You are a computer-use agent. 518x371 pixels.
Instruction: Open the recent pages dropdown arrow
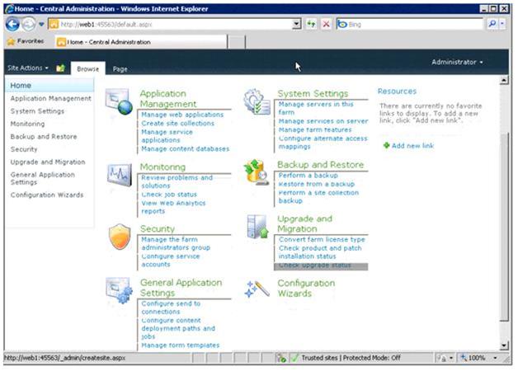coord(41,25)
